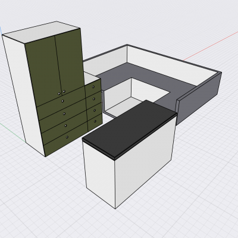Select the black island countertop
The width and height of the screenshot is (238, 238).
129,129
